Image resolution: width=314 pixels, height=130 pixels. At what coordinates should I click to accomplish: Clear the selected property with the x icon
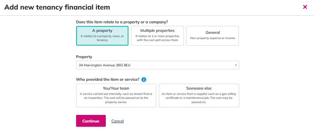[x=236, y=65]
